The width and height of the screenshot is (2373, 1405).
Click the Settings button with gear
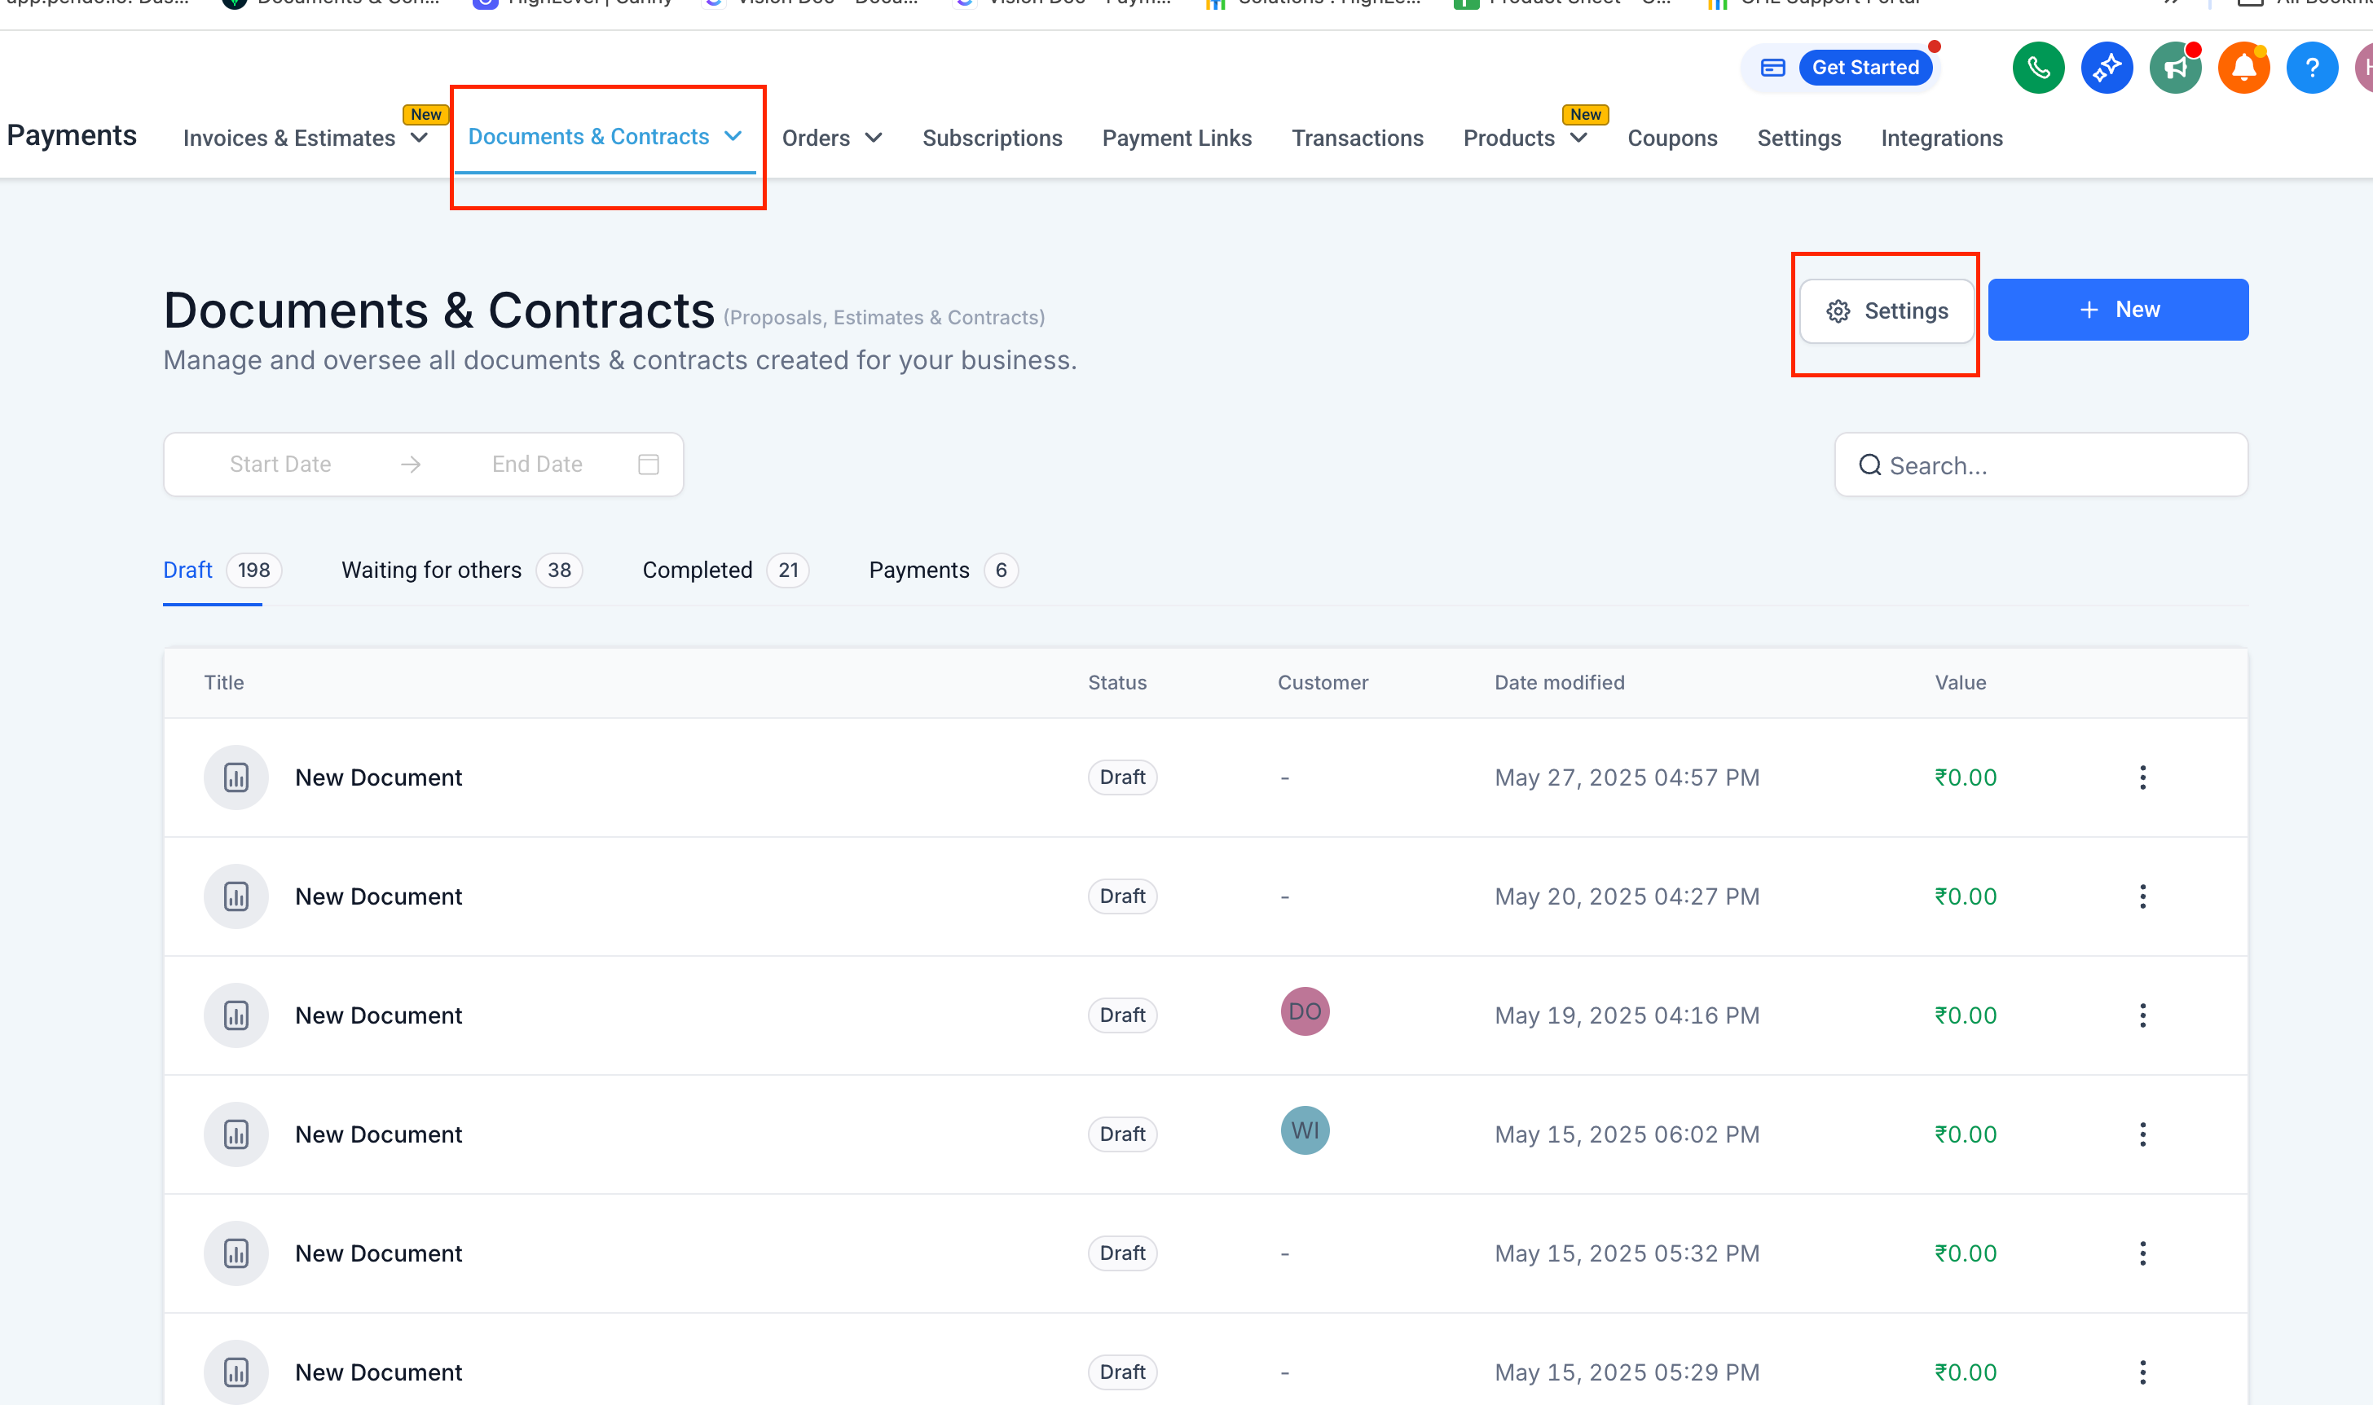point(1887,311)
